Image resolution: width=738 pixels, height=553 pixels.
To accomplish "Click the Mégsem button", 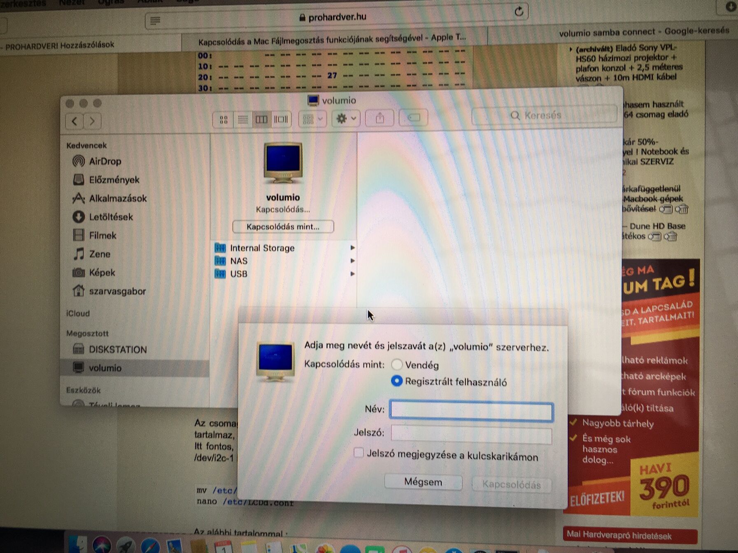I will 423,482.
